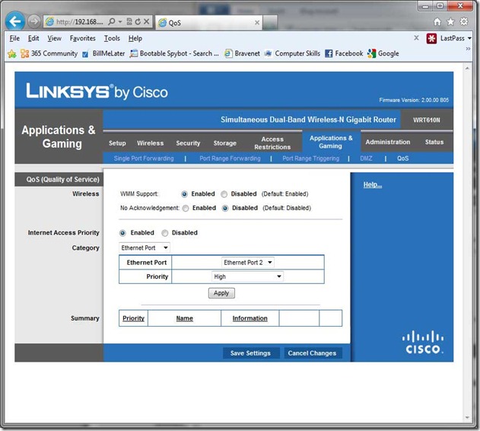Close the QoS browser tab
The image size is (480, 431).
[257, 22]
